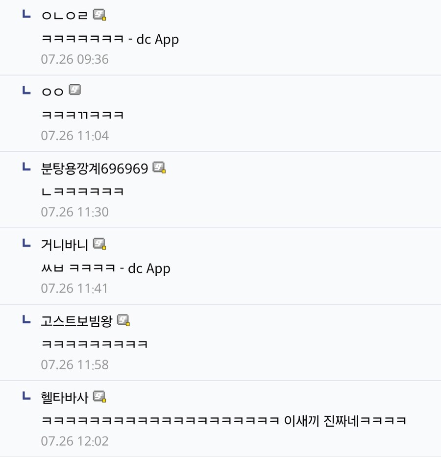The image size is (441, 457).
Task: Click the reply arrow next to 거니바니
Action: click(25, 242)
